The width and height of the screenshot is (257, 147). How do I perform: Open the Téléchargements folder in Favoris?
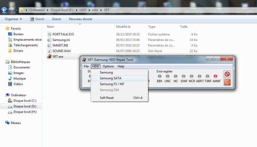point(24,45)
